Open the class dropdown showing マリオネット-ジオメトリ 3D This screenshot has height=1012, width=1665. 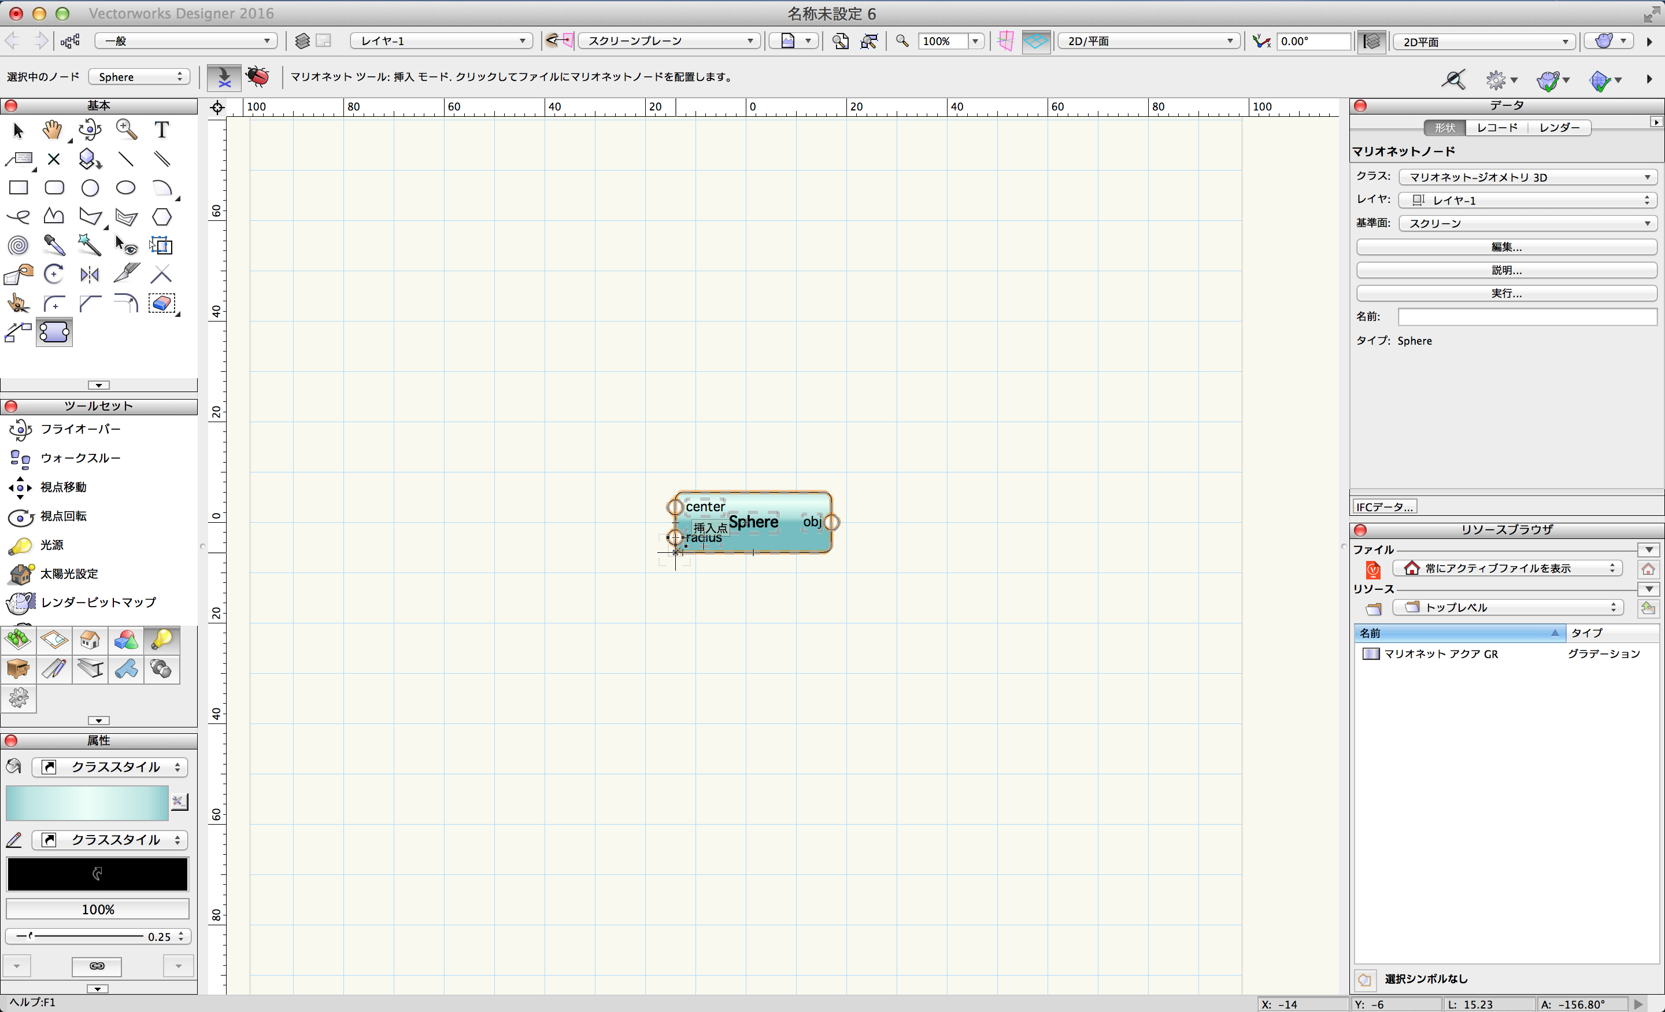1527,177
